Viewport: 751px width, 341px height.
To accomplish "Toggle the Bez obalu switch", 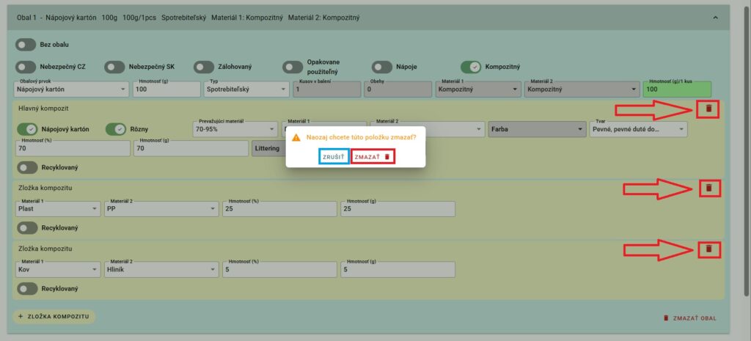I will click(x=26, y=45).
